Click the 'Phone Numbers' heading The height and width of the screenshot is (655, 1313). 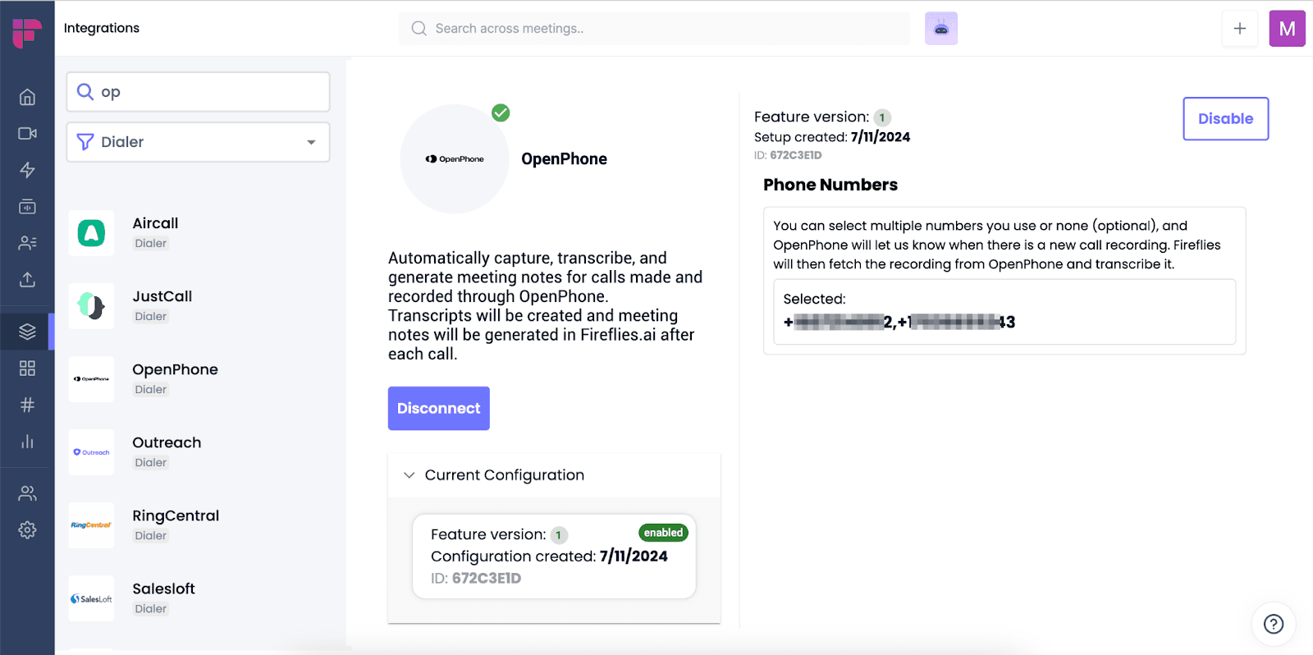[x=830, y=185]
